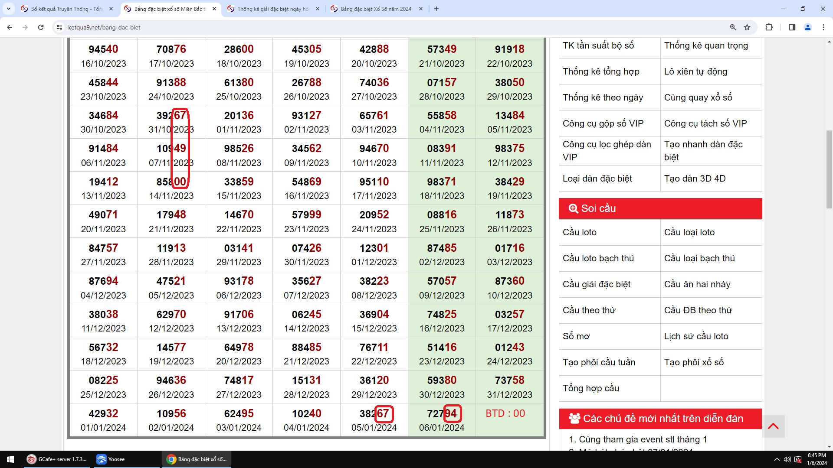Open the Chrome profile avatar icon
Image resolution: width=833 pixels, height=468 pixels.
point(808,27)
